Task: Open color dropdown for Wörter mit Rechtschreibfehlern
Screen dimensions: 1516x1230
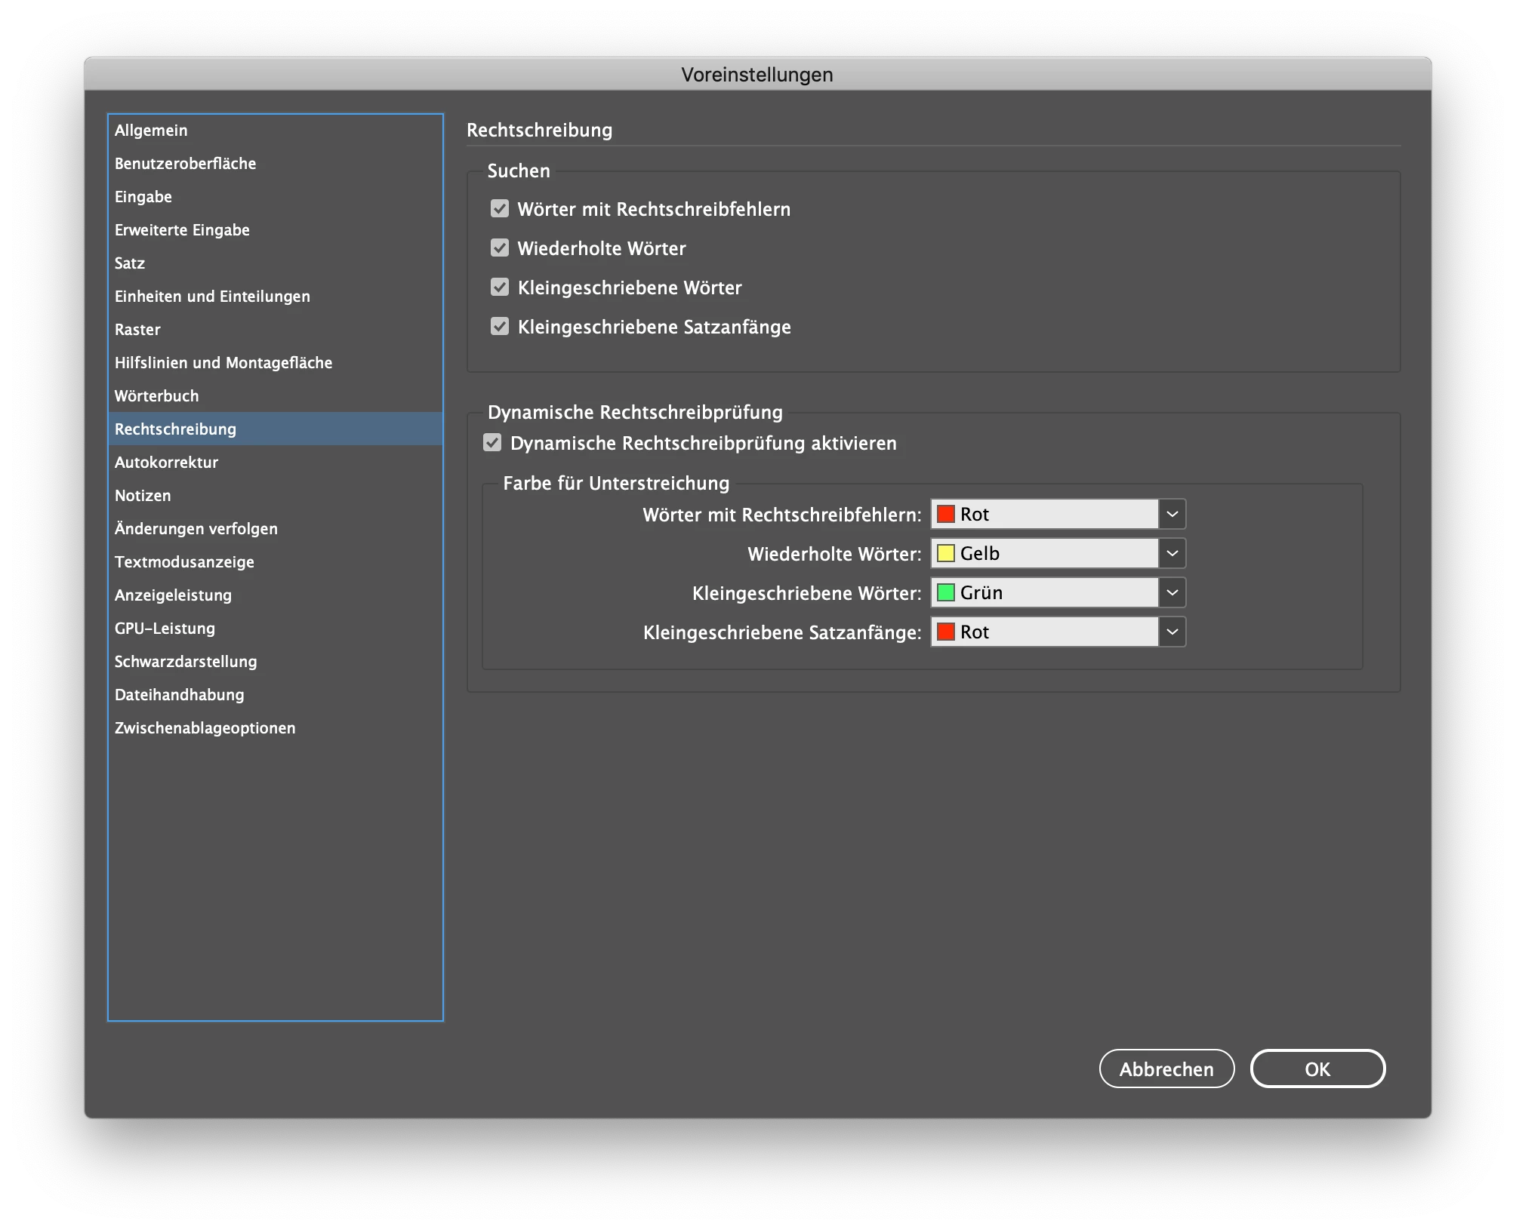Action: pos(1172,515)
